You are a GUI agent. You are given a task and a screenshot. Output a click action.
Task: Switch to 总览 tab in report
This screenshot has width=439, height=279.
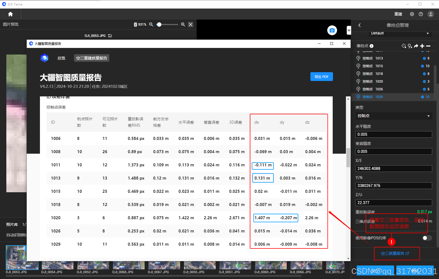click(61, 58)
